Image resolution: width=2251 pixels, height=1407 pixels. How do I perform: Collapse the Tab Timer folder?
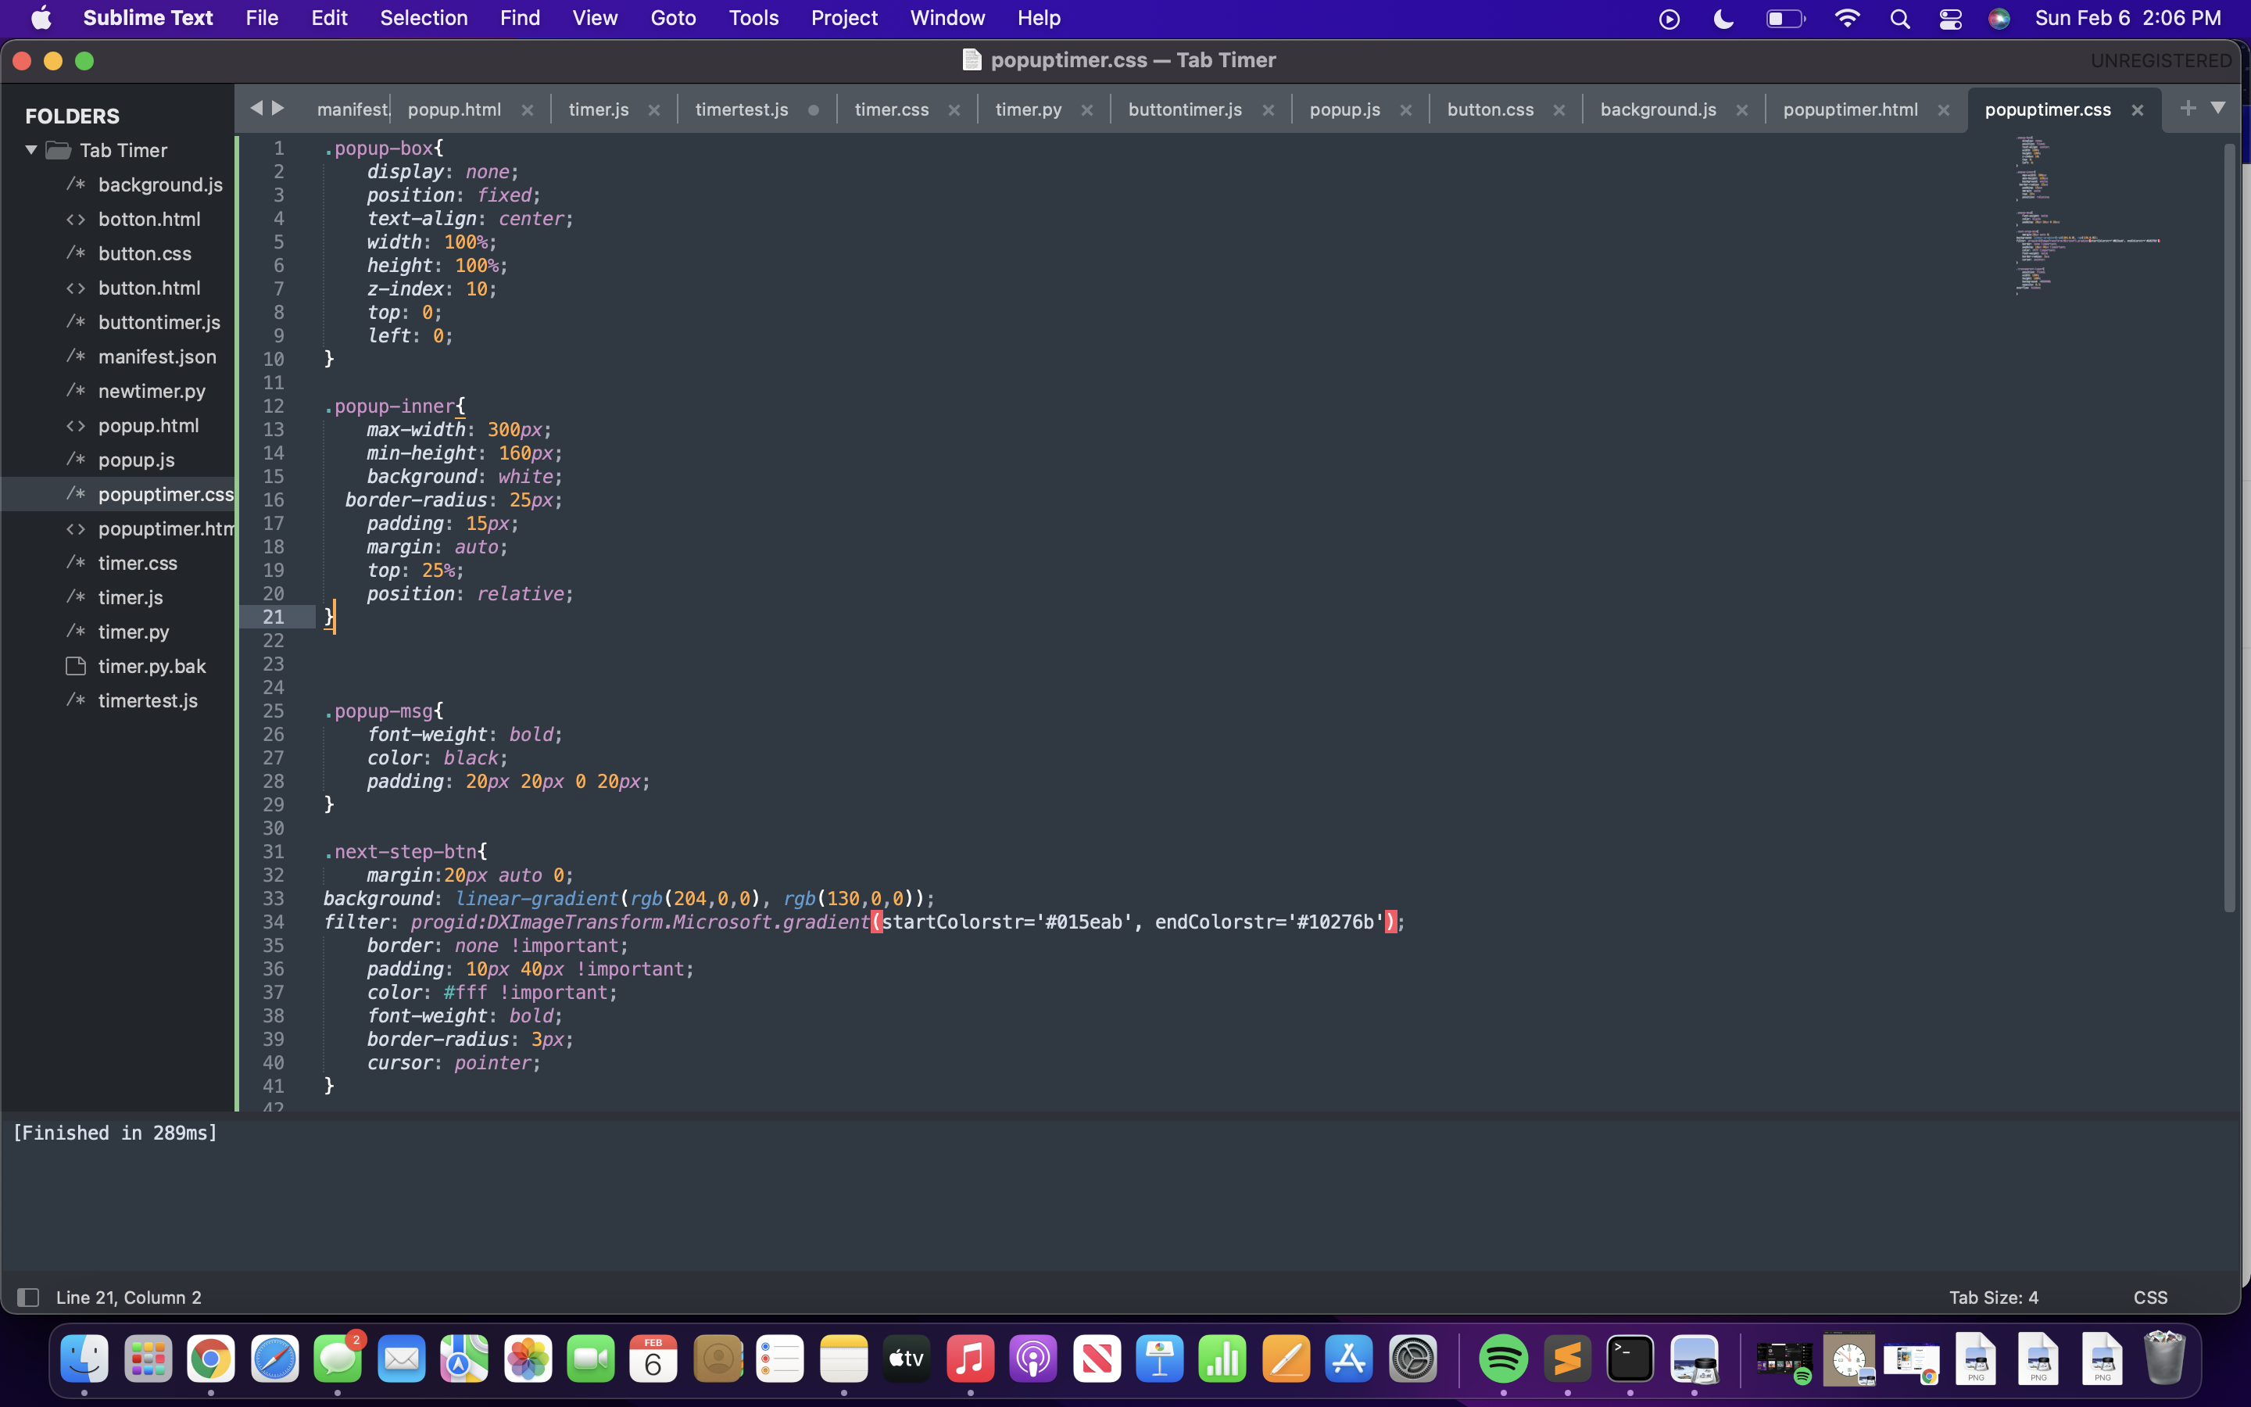pos(30,150)
